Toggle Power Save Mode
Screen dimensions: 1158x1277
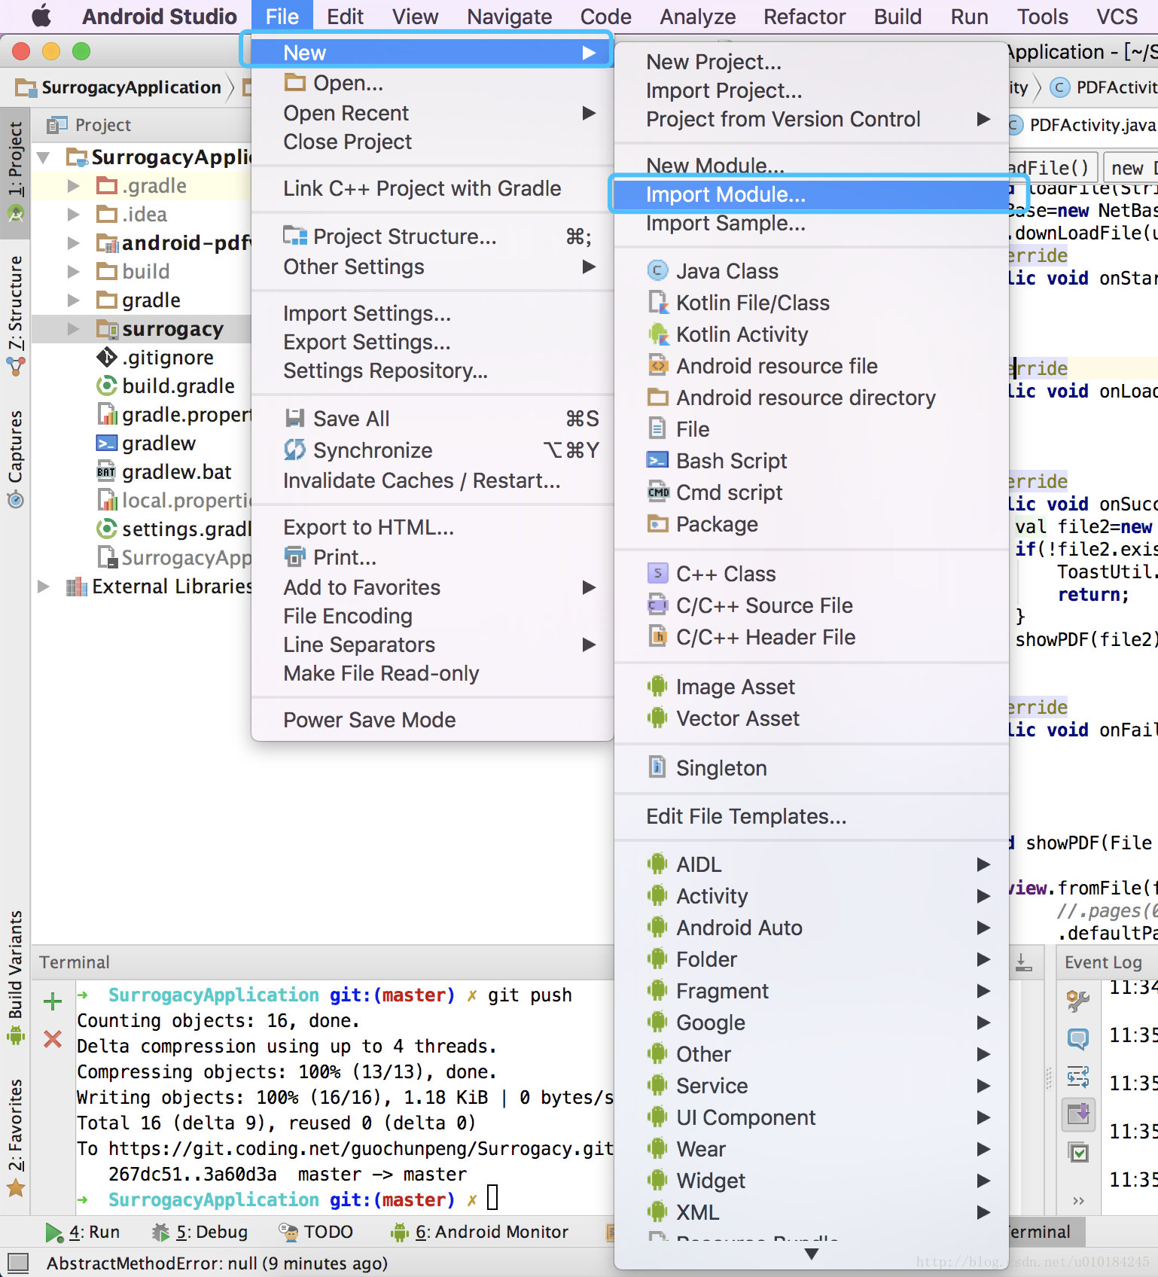[x=432, y=720]
